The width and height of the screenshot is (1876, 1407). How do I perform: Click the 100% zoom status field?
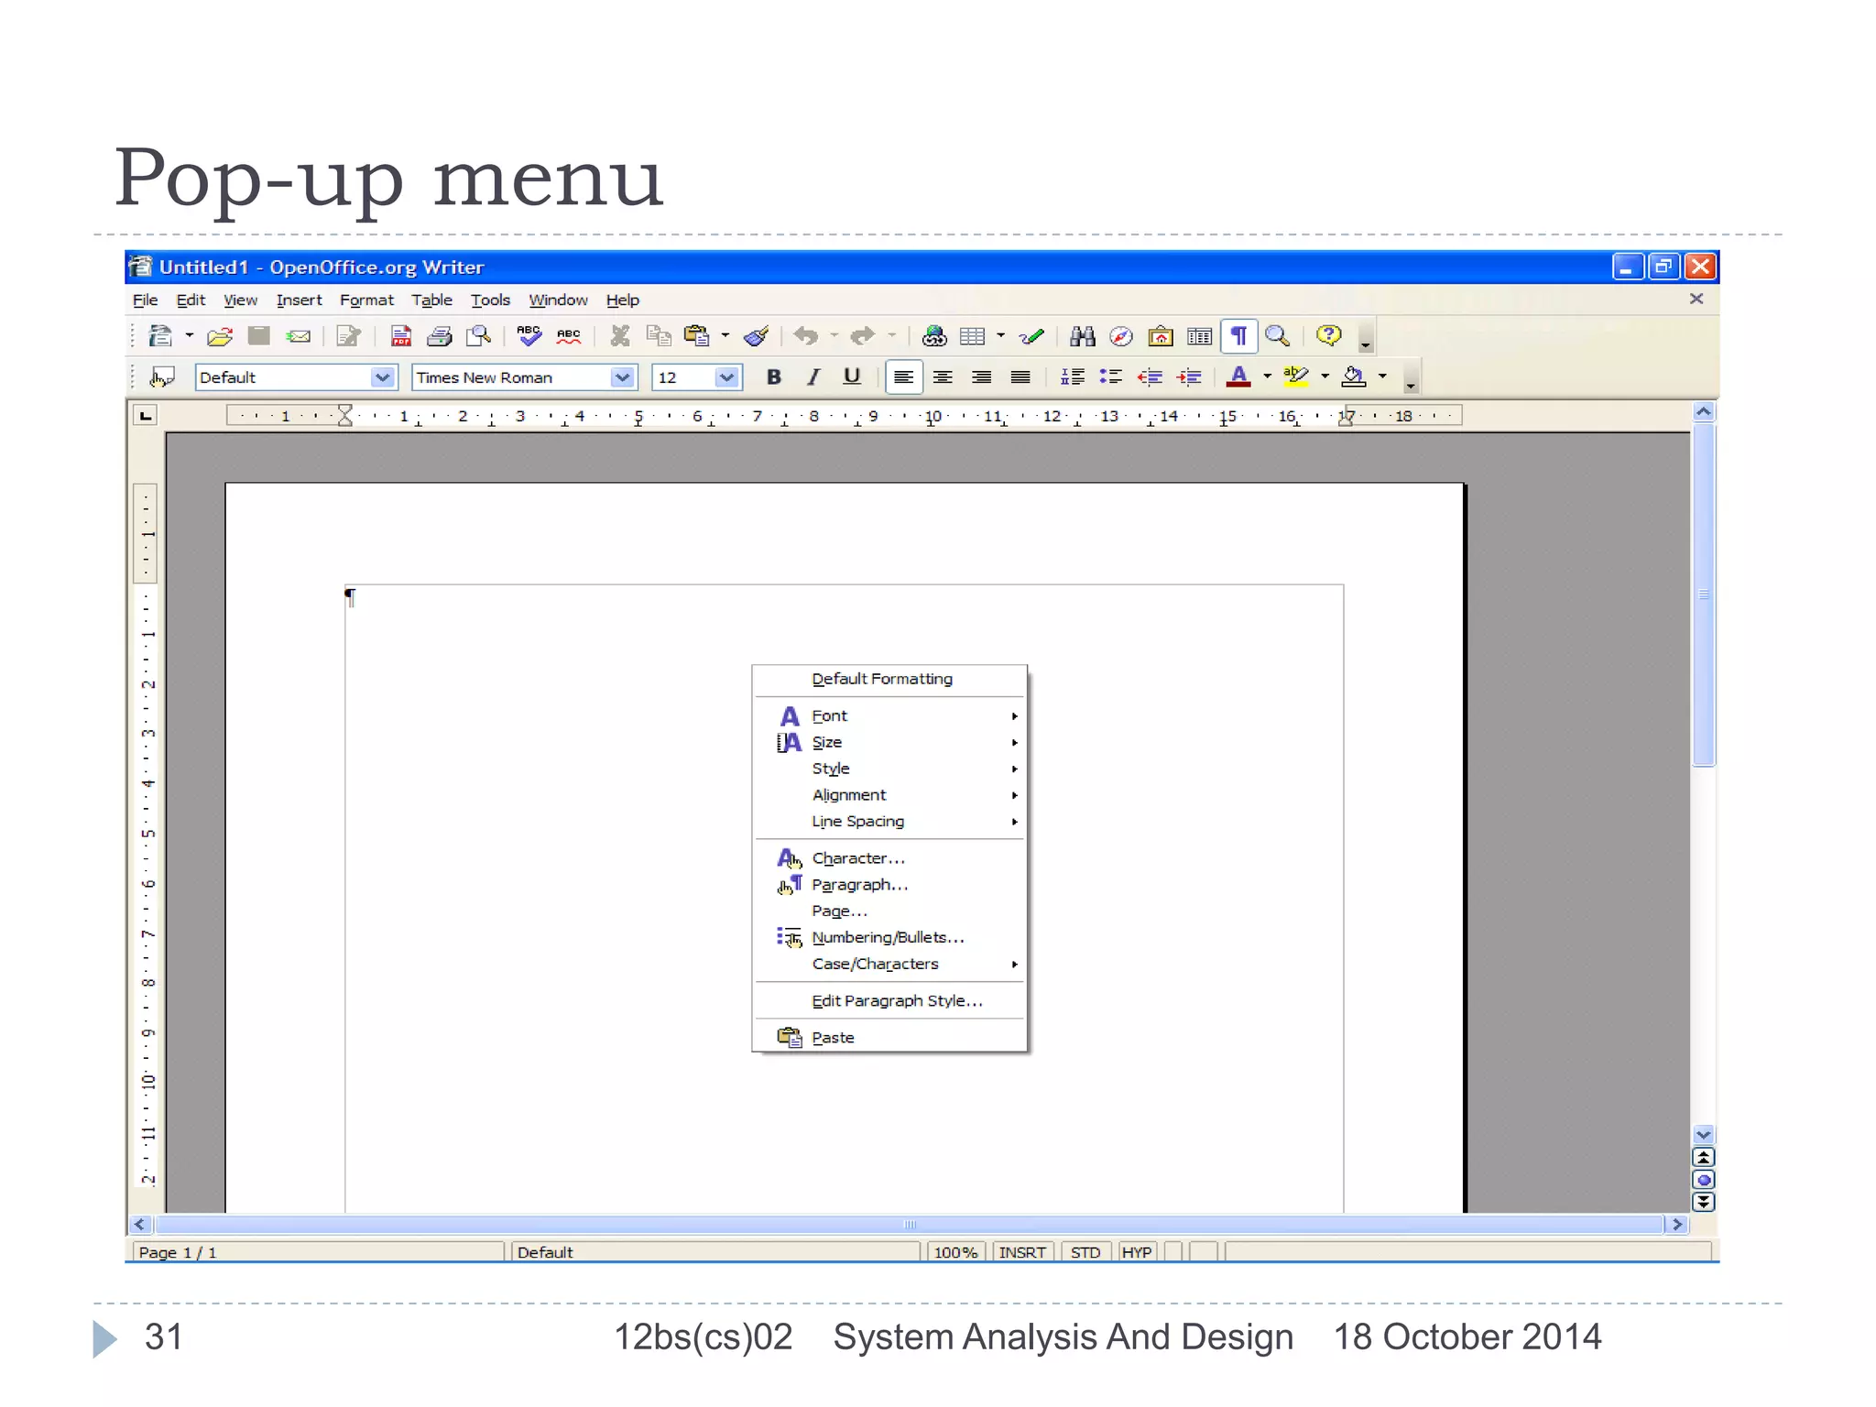coord(955,1252)
